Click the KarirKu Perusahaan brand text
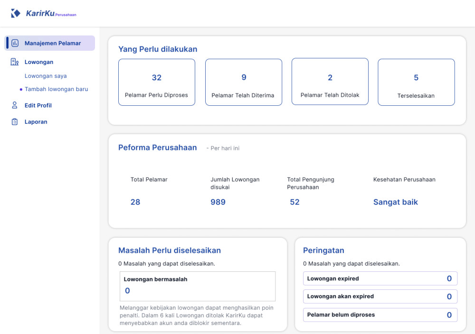Viewport: 475px width, 334px height. click(51, 14)
